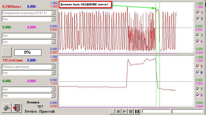Click the exit door icon button

click(x=17, y=108)
